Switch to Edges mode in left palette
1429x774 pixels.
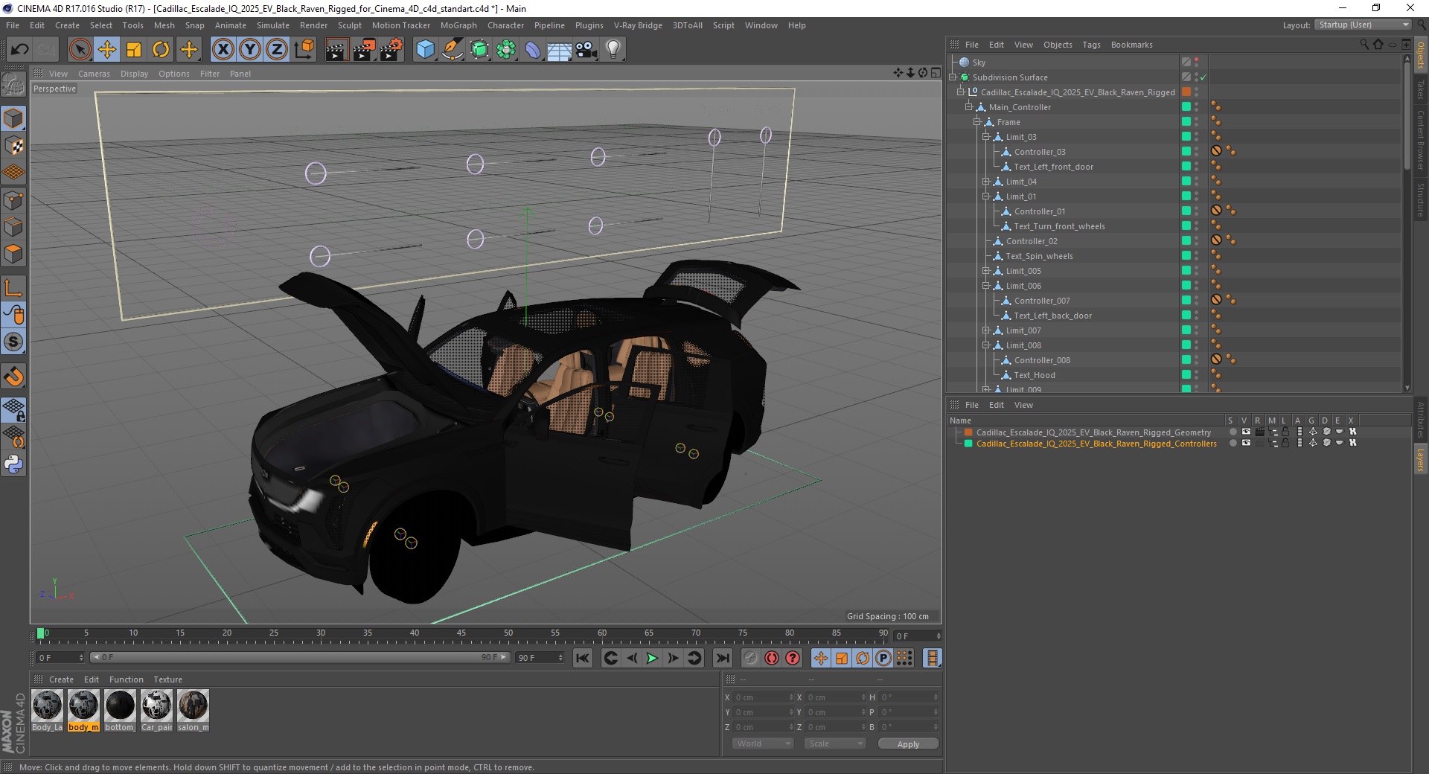coord(13,227)
